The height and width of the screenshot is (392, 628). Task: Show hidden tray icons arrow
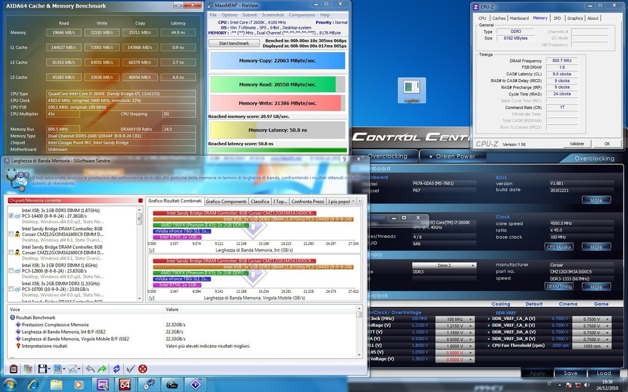561,385
